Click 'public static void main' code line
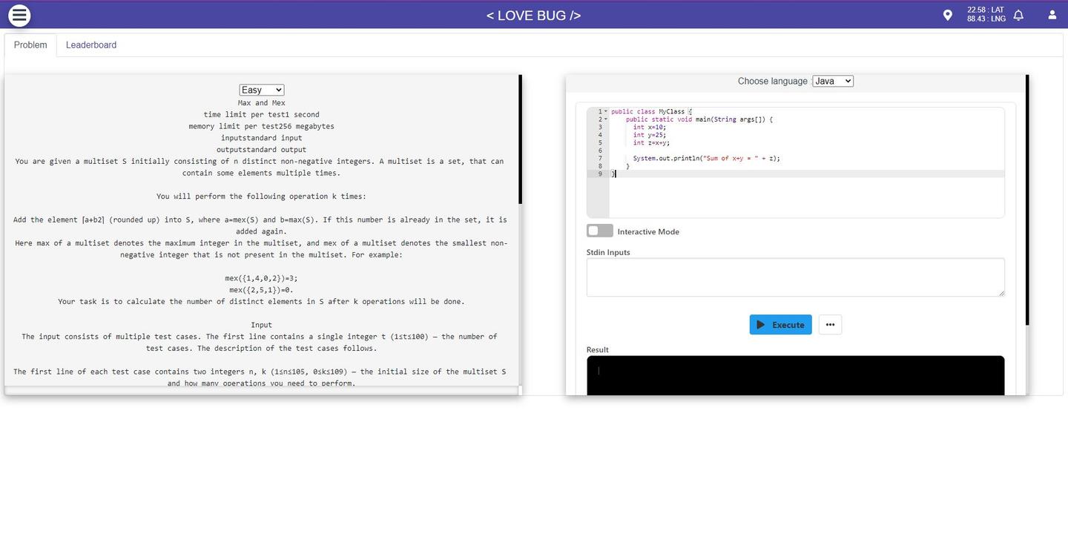 (x=699, y=119)
